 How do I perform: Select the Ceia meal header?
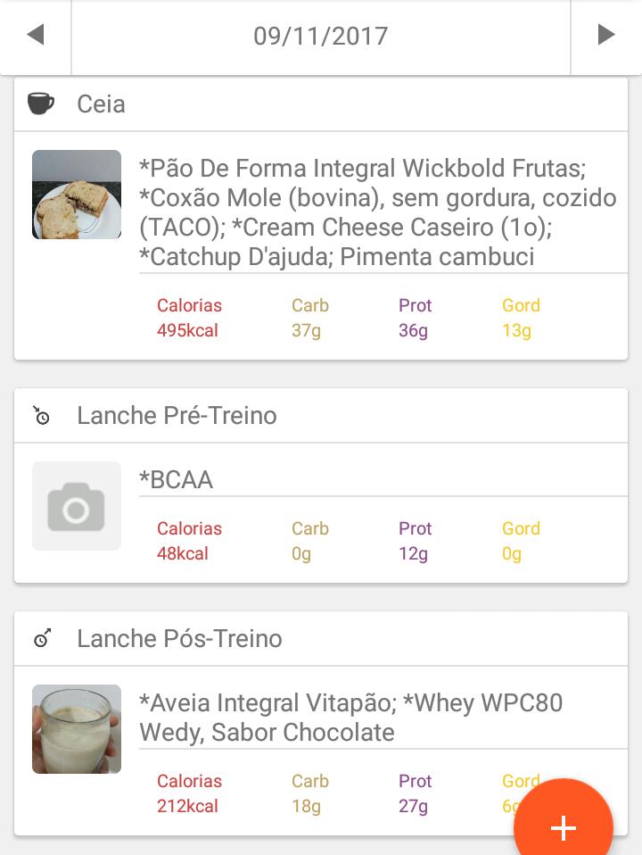pyautogui.click(x=321, y=104)
